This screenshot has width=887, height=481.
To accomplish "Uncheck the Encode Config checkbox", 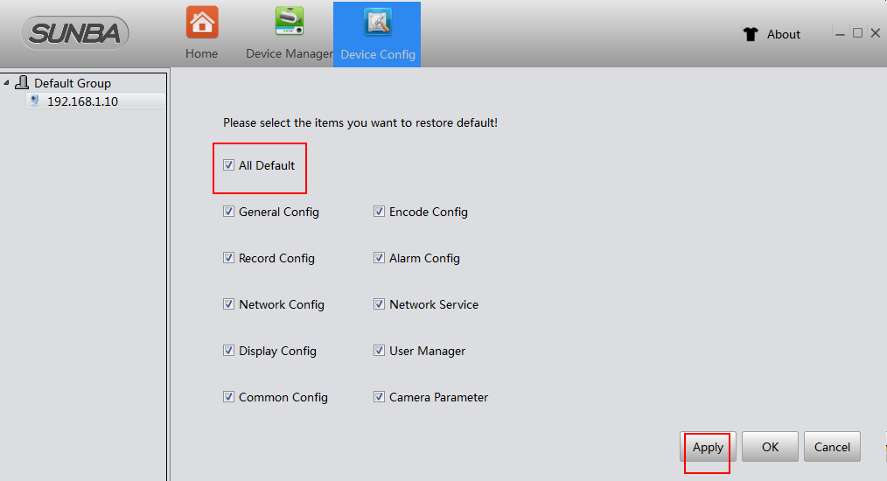I will pyautogui.click(x=379, y=212).
